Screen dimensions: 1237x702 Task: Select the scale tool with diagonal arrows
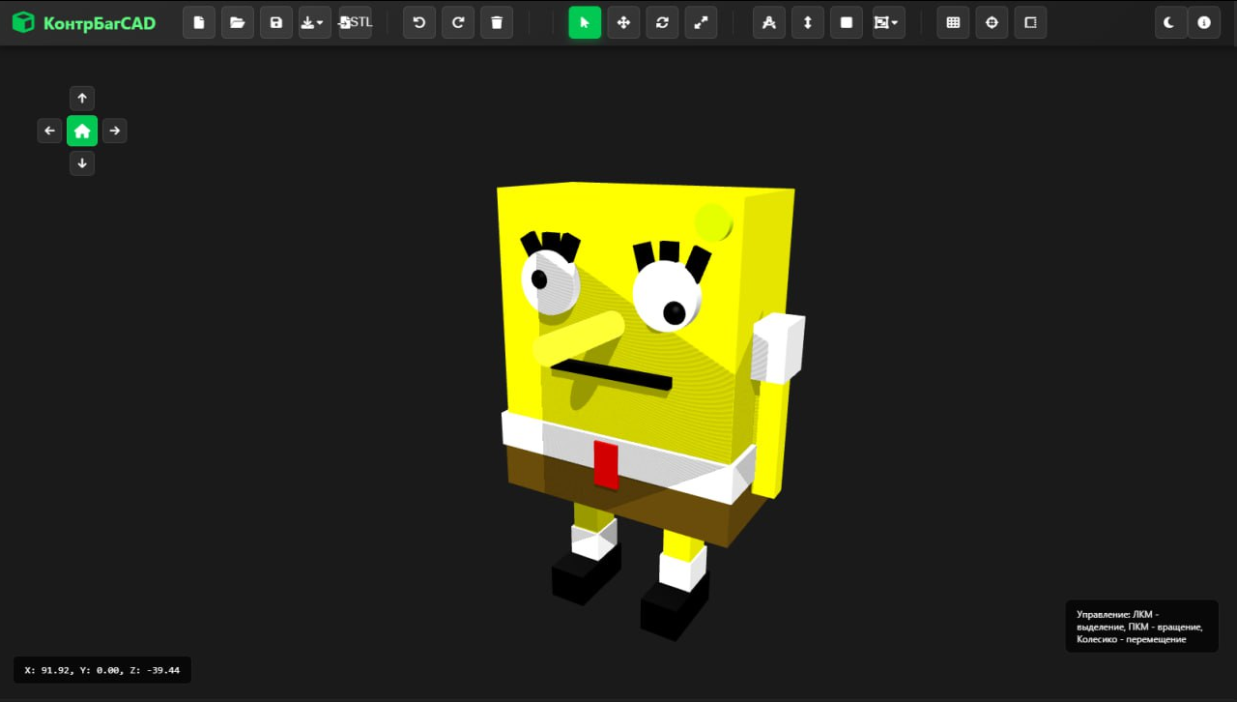point(701,22)
